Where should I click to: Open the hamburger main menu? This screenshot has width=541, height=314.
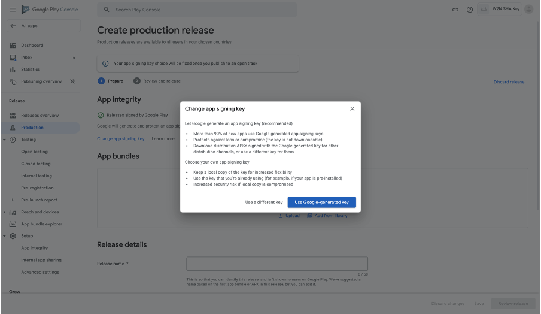[x=13, y=10]
